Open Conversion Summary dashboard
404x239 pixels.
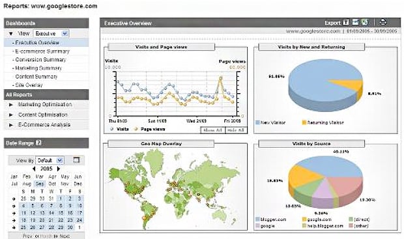pos(40,60)
